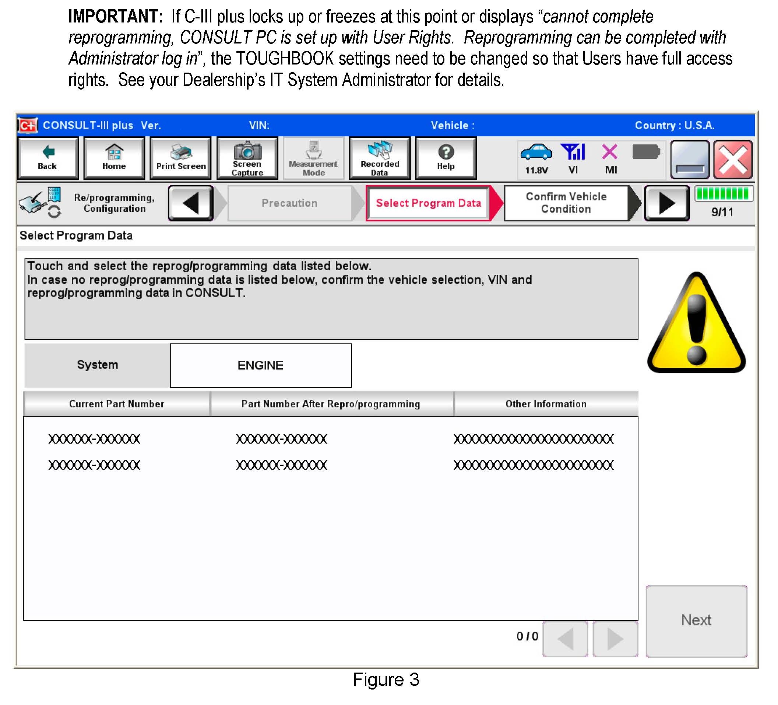Select the Confirm Vehicle Condition step
Image resolution: width=778 pixels, height=705 pixels.
566,203
